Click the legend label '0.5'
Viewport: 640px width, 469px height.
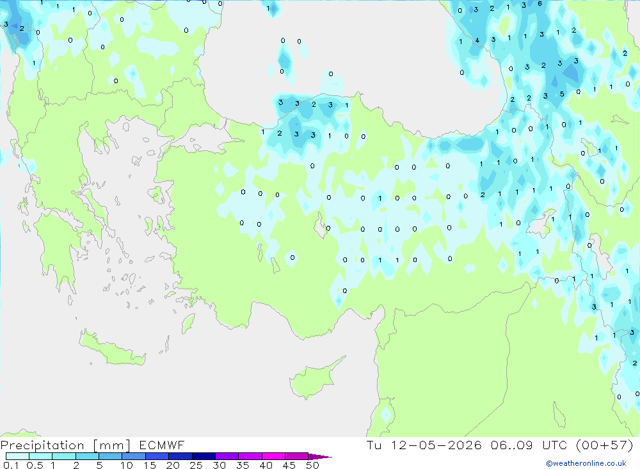pyautogui.click(x=35, y=465)
